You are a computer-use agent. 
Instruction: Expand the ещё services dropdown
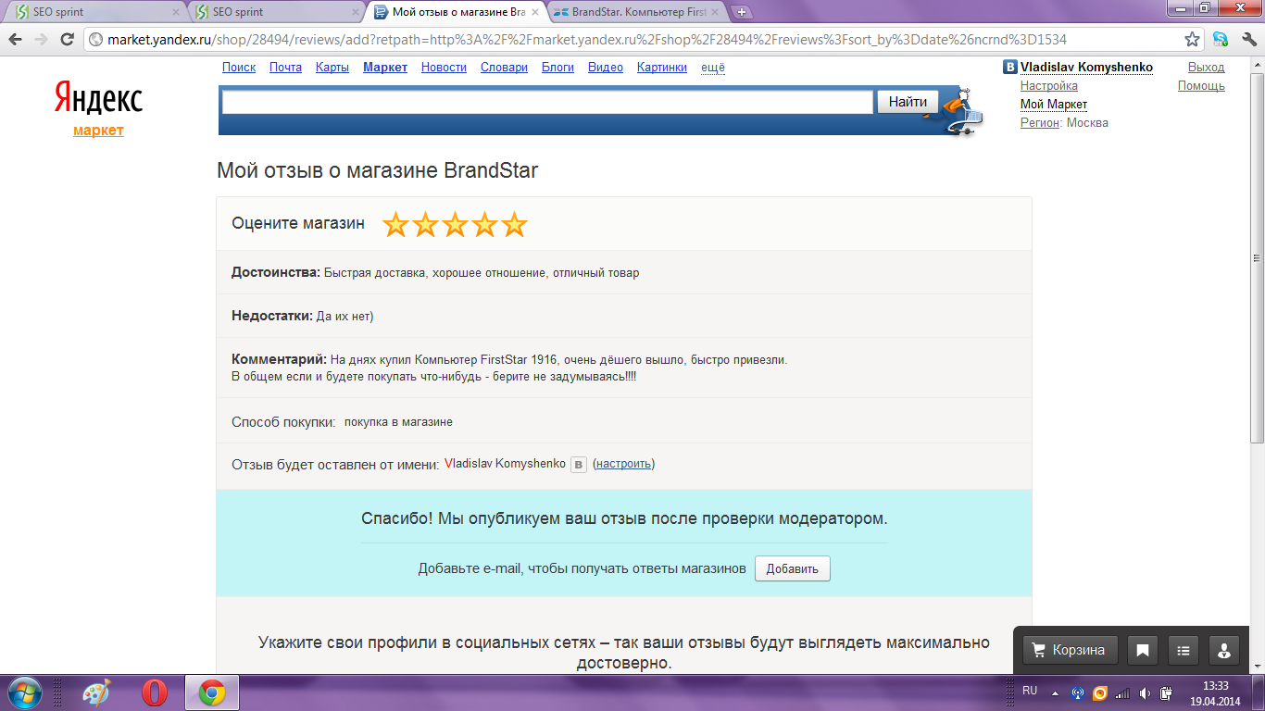tap(713, 68)
